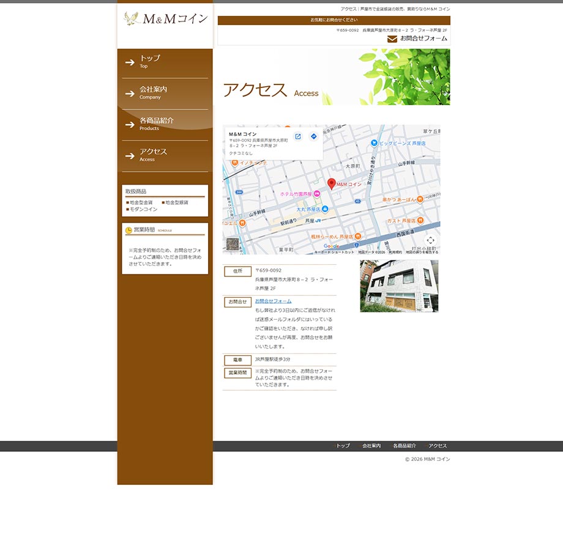Click the お気軽にお問合せください banner
Viewport: 563px width, 538px height.
pyautogui.click(x=334, y=20)
